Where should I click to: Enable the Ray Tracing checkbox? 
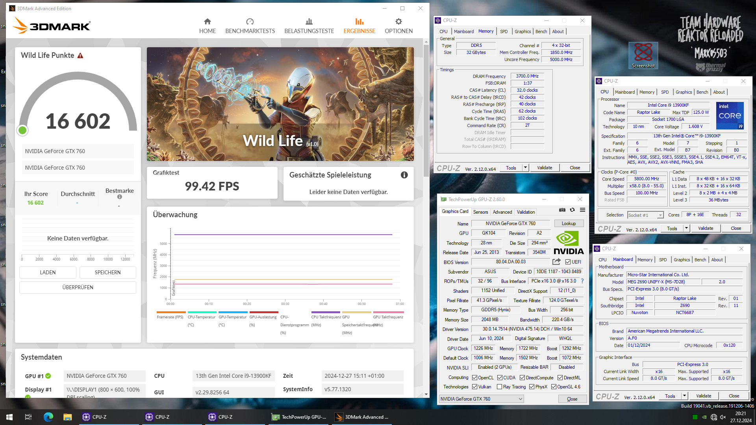(x=499, y=387)
